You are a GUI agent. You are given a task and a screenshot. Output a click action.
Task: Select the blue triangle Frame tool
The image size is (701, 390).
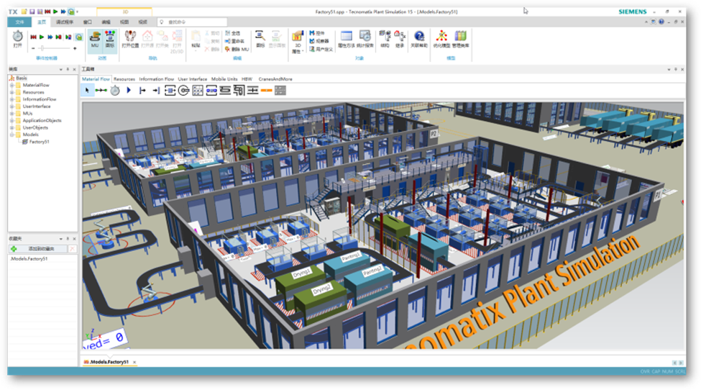[x=129, y=91]
